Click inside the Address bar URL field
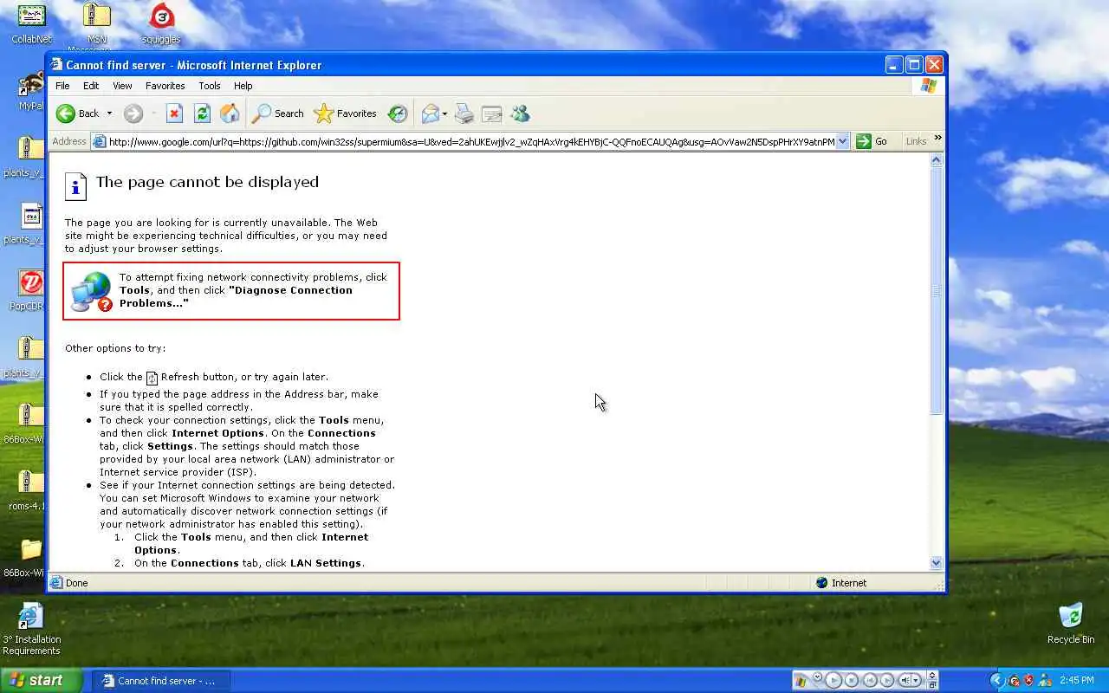This screenshot has height=693, width=1109. [470, 141]
